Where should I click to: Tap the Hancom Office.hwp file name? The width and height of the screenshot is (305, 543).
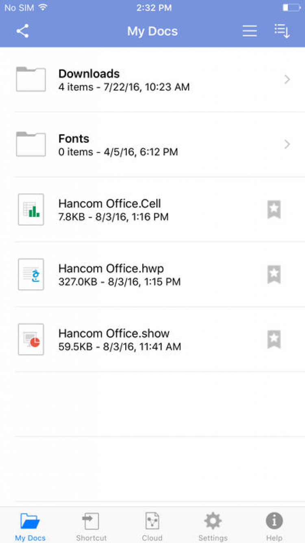point(111,269)
